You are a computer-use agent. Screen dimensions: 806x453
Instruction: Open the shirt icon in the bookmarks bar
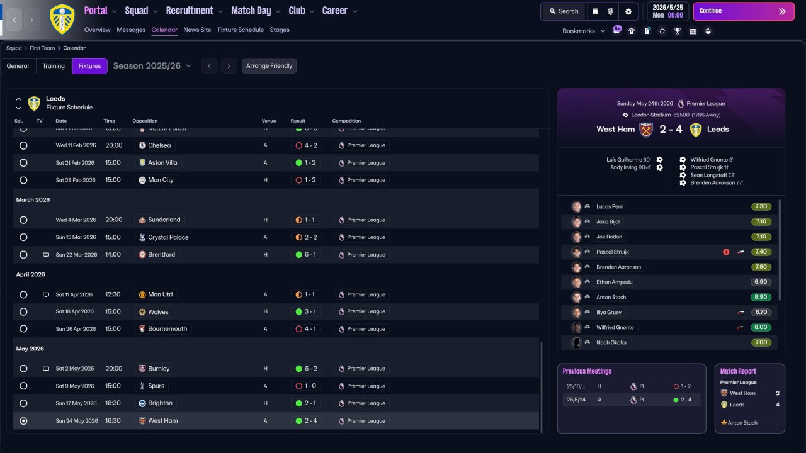(x=632, y=31)
